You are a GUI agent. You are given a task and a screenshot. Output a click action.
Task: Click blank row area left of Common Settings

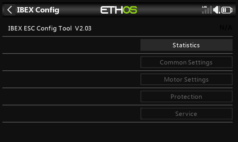tap(71, 62)
